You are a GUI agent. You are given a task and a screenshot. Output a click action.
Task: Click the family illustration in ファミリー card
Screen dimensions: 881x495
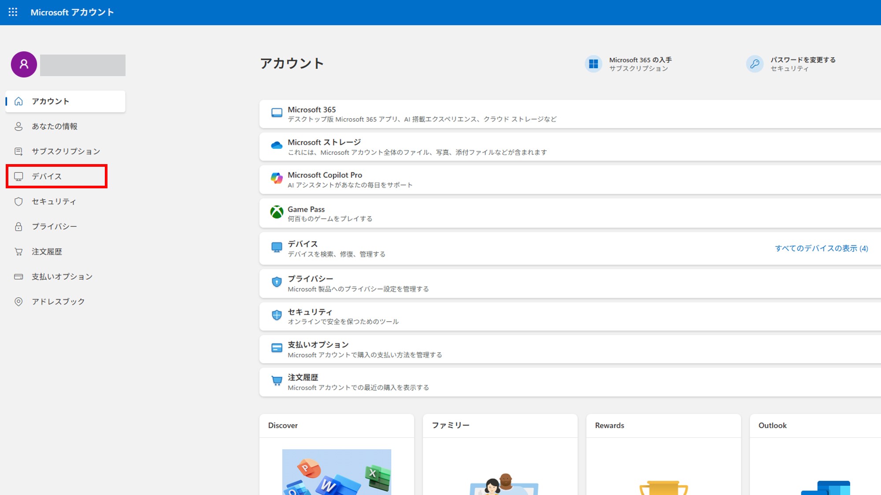tap(504, 484)
